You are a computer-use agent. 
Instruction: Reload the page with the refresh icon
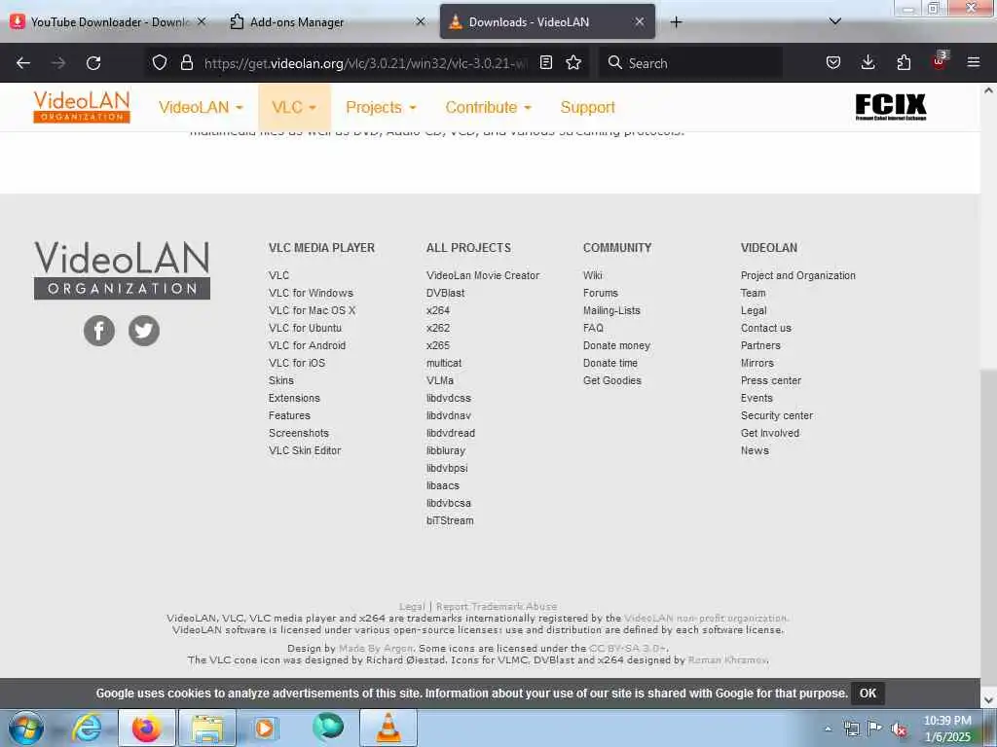point(93,63)
